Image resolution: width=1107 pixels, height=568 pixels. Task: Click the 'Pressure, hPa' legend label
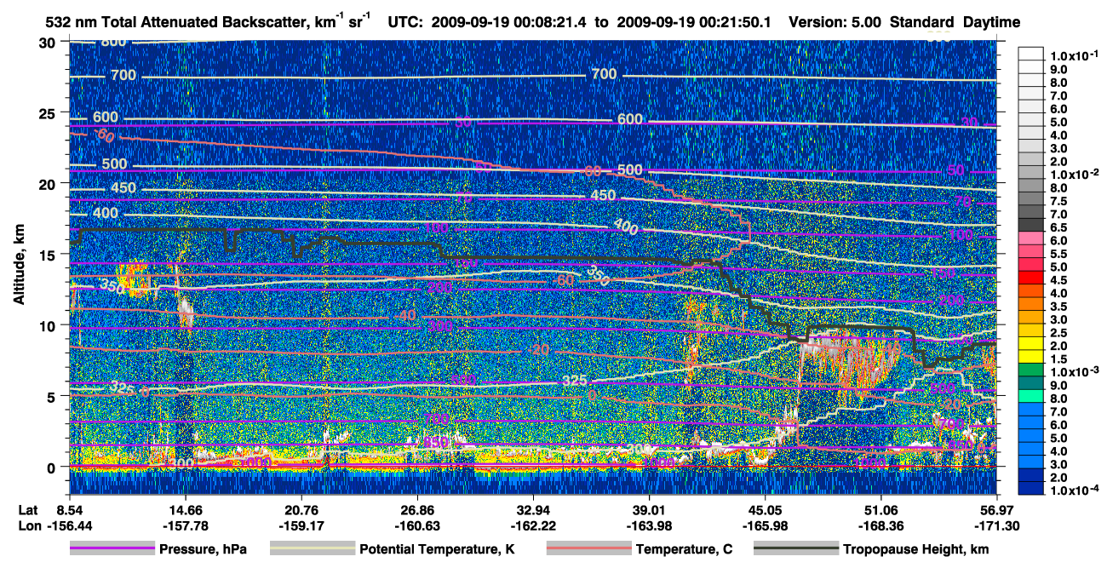(x=203, y=549)
